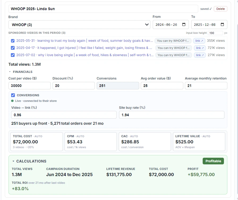Image resolution: width=238 pixels, height=200 pixels.
Task: Click the From date field 2024-06-26
Action: [x=171, y=24]
